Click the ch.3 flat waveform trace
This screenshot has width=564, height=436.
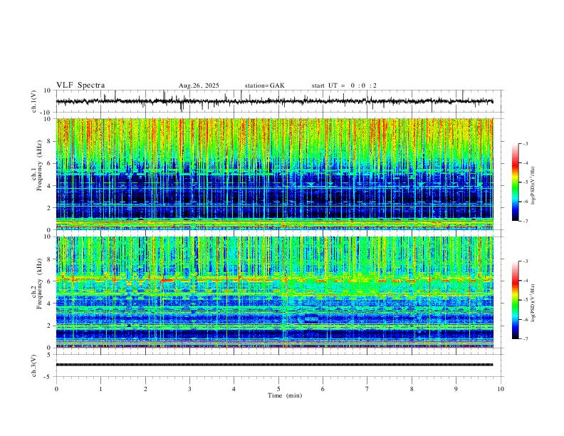[x=274, y=365]
